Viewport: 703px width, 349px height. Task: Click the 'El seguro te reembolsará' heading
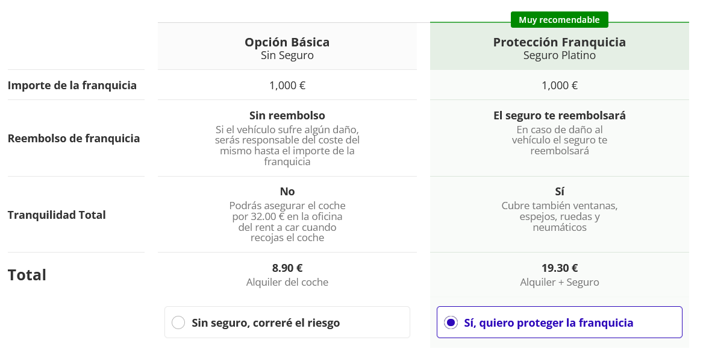tap(559, 115)
